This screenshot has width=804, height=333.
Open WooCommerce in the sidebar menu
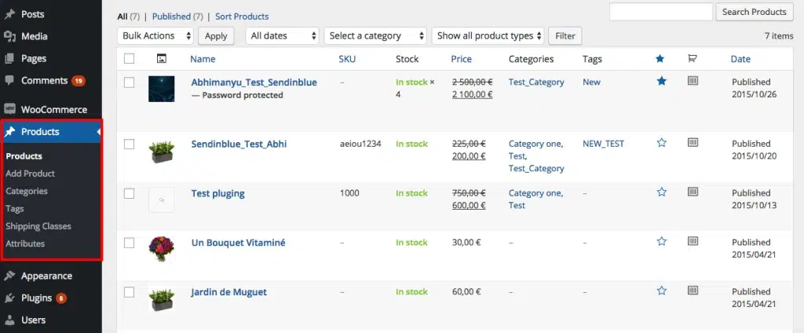pos(53,109)
